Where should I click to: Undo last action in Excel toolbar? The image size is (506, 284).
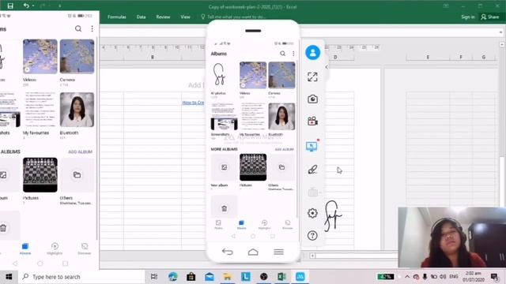[26, 6]
